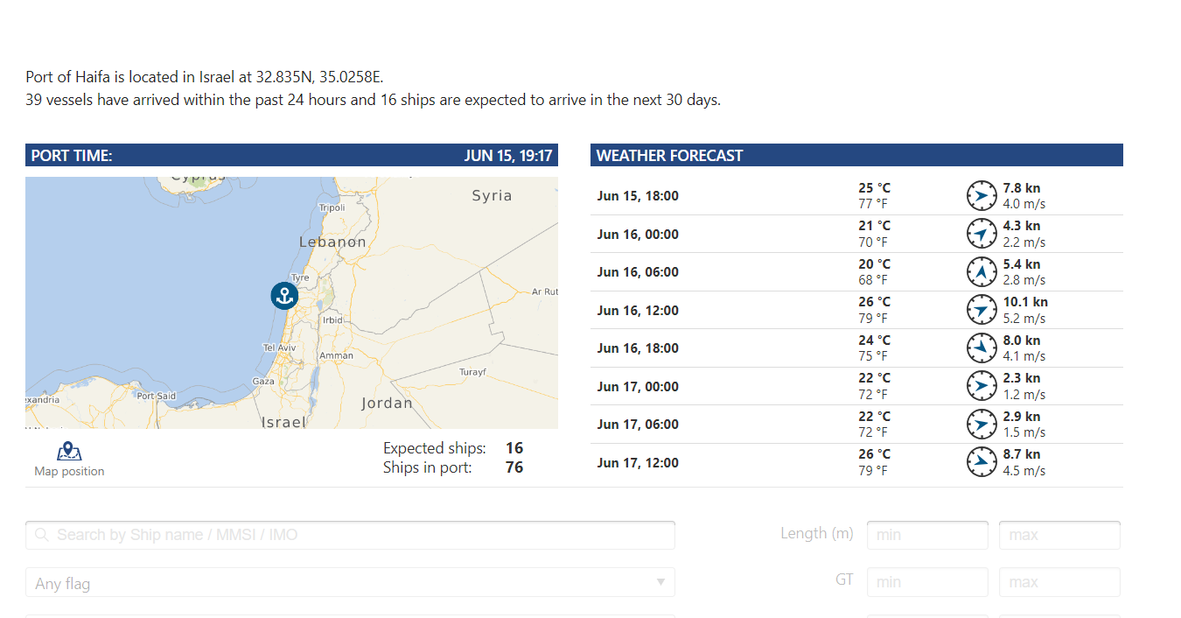Open the Any flag dropdown
The height and width of the screenshot is (618, 1181).
(350, 583)
